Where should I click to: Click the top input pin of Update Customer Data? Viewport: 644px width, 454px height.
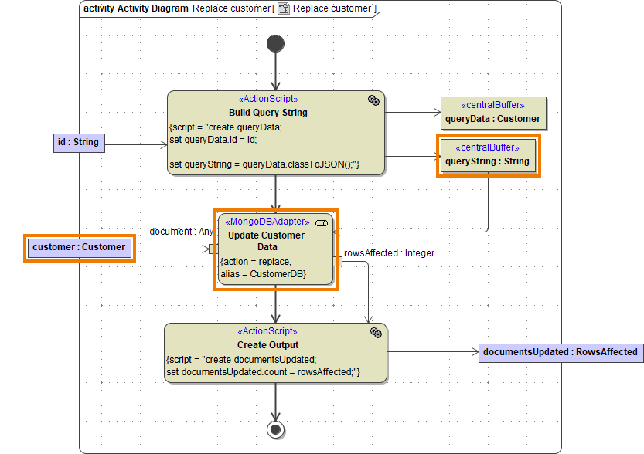[276, 215]
